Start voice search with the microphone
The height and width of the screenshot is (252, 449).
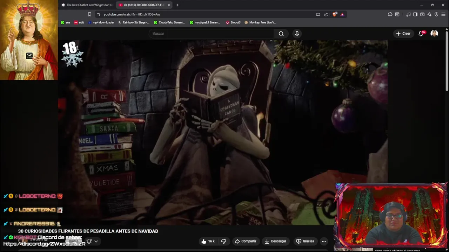297,34
